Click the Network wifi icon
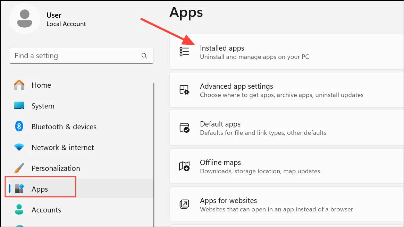The height and width of the screenshot is (227, 404). (19, 147)
